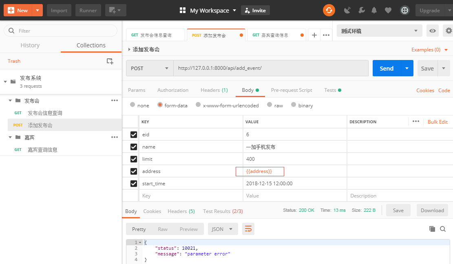Switch to the History tab
Viewport: 453px width, 264px height.
pos(30,45)
